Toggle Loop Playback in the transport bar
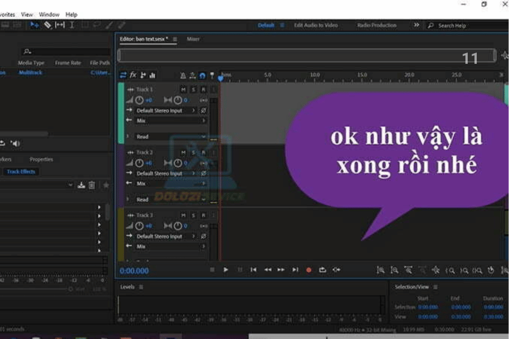Image resolution: width=509 pixels, height=339 pixels. (x=322, y=270)
